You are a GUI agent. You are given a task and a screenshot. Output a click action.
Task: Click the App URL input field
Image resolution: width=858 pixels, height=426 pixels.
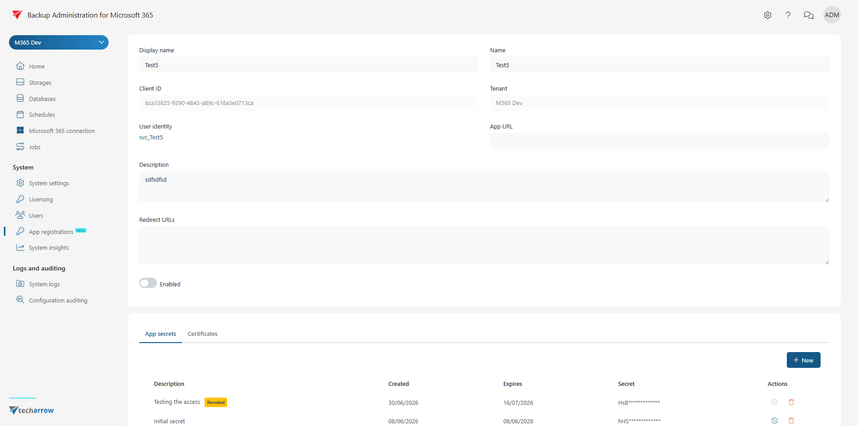pyautogui.click(x=659, y=141)
